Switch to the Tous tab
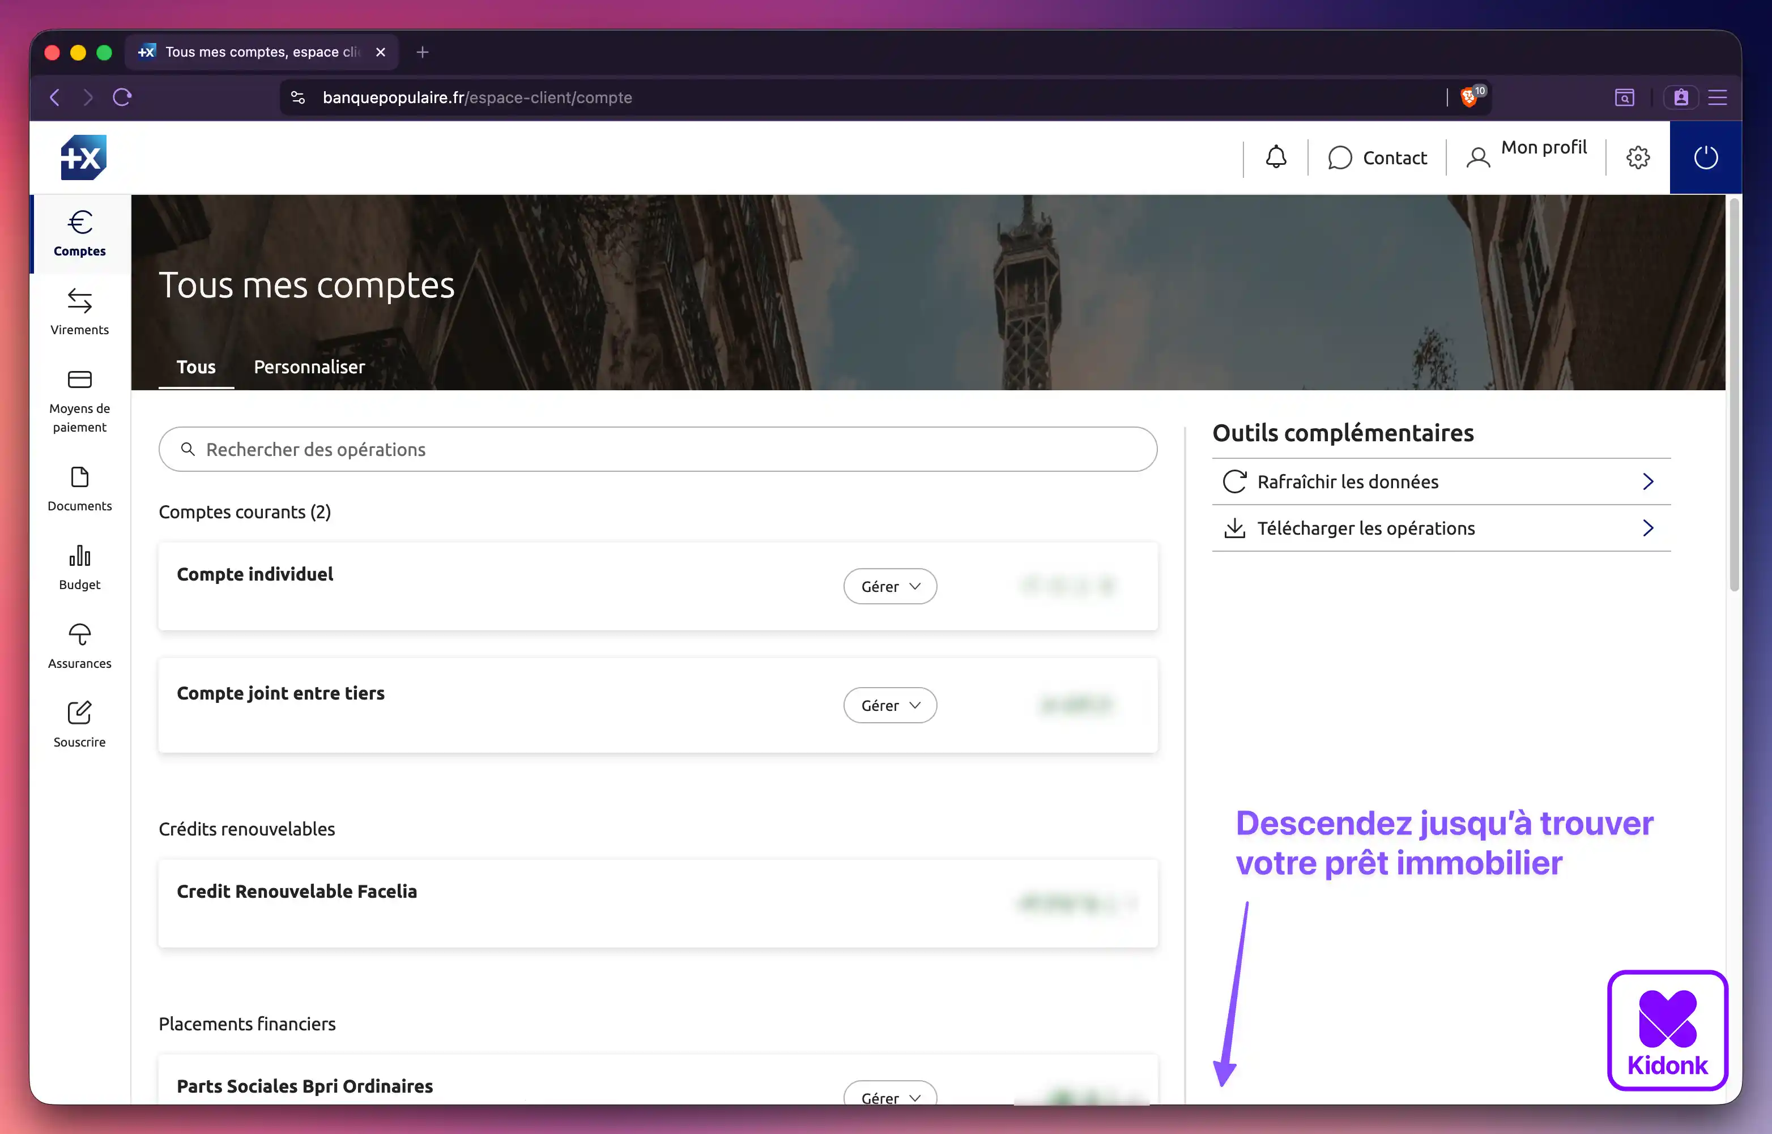 [x=196, y=366]
